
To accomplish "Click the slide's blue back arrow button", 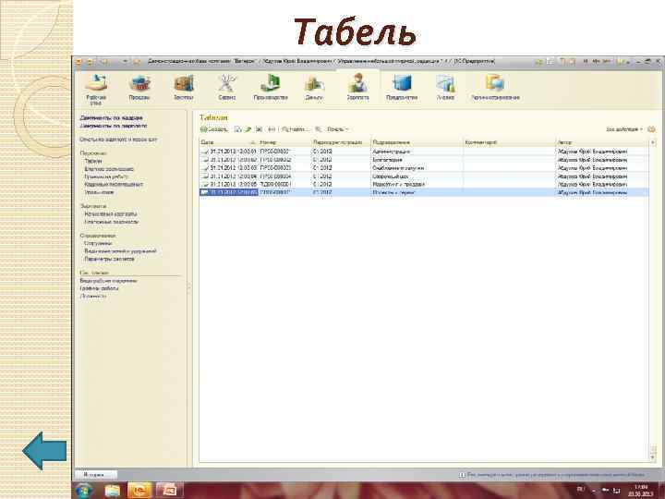I will pos(44,451).
